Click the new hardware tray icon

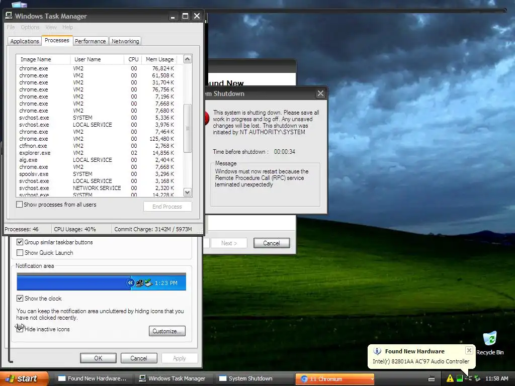(468, 378)
